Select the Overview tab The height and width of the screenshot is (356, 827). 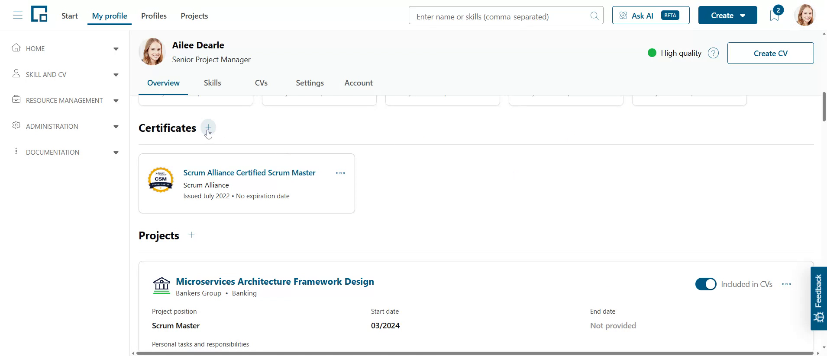[163, 83]
